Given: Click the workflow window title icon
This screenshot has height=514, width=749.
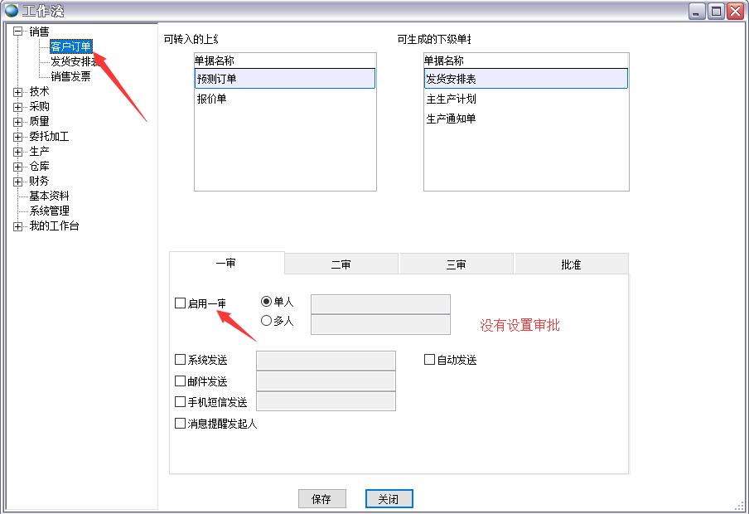Looking at the screenshot, I should click(12, 11).
